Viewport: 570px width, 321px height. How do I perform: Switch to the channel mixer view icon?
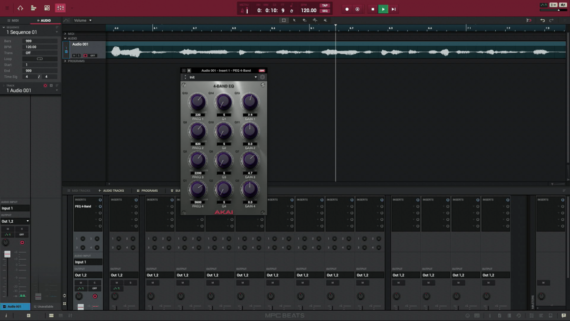[x=60, y=8]
